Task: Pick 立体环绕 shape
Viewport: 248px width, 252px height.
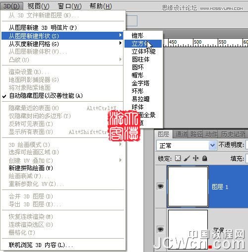Action: pos(143,52)
